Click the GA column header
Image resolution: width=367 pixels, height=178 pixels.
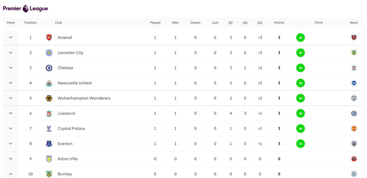245,23
